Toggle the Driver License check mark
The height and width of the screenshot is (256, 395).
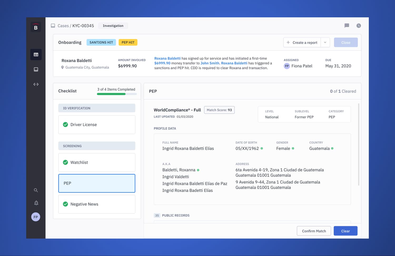(66, 124)
